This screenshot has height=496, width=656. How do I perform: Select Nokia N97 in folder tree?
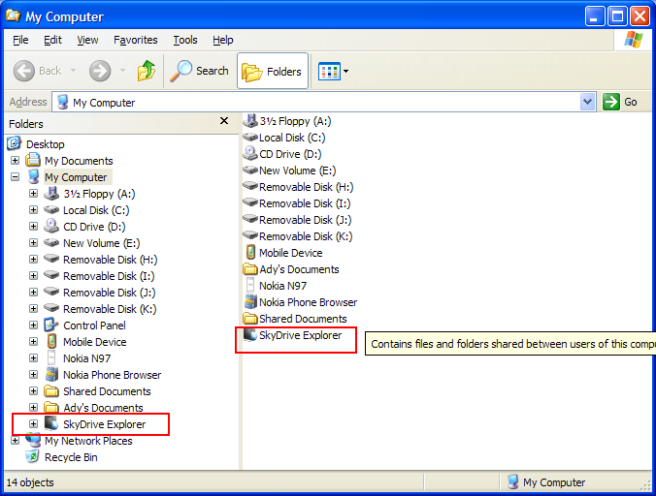(x=86, y=358)
